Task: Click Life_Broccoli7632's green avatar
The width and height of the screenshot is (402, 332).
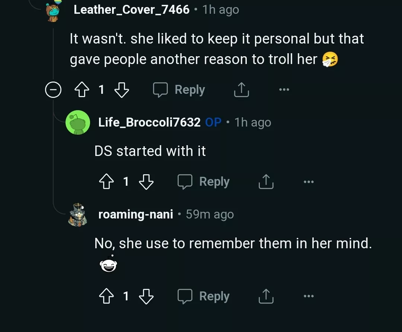Action: (x=78, y=122)
